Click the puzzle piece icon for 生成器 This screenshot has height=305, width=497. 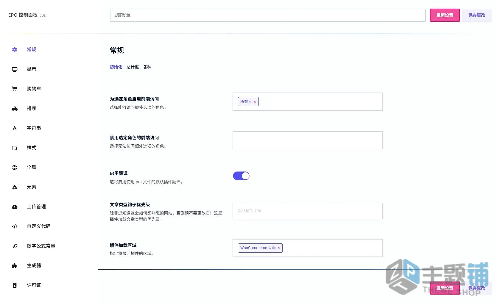tap(15, 266)
